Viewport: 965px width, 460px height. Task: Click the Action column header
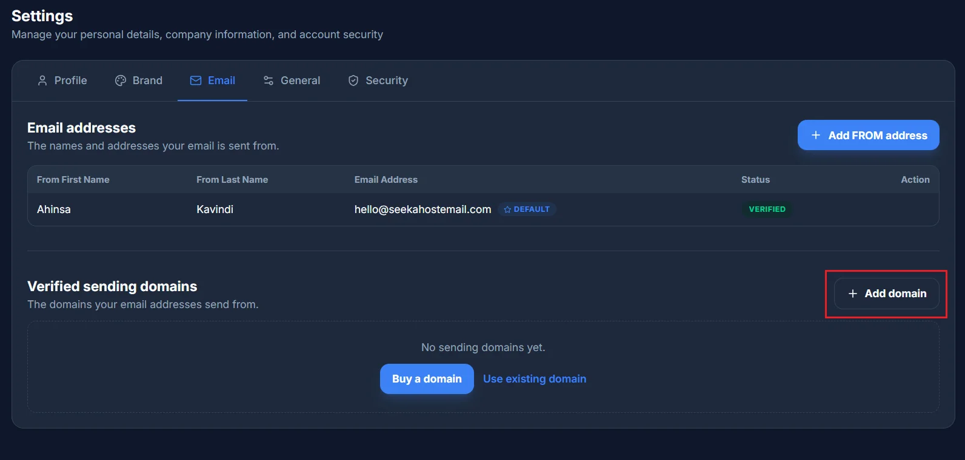[915, 180]
